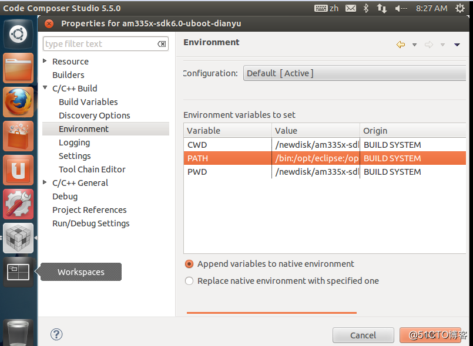Click the greyed Forward navigation arrow

pos(429,45)
